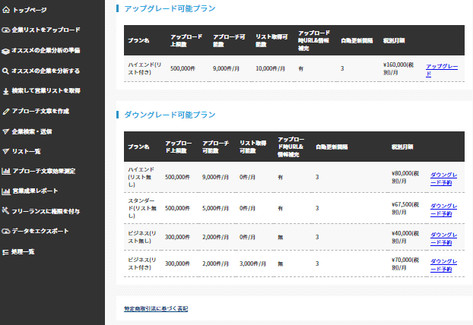Open 処理一覧 in the sidebar
The height and width of the screenshot is (325, 473).
coord(23,251)
